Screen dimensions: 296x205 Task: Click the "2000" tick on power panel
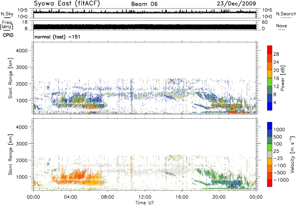(22, 84)
